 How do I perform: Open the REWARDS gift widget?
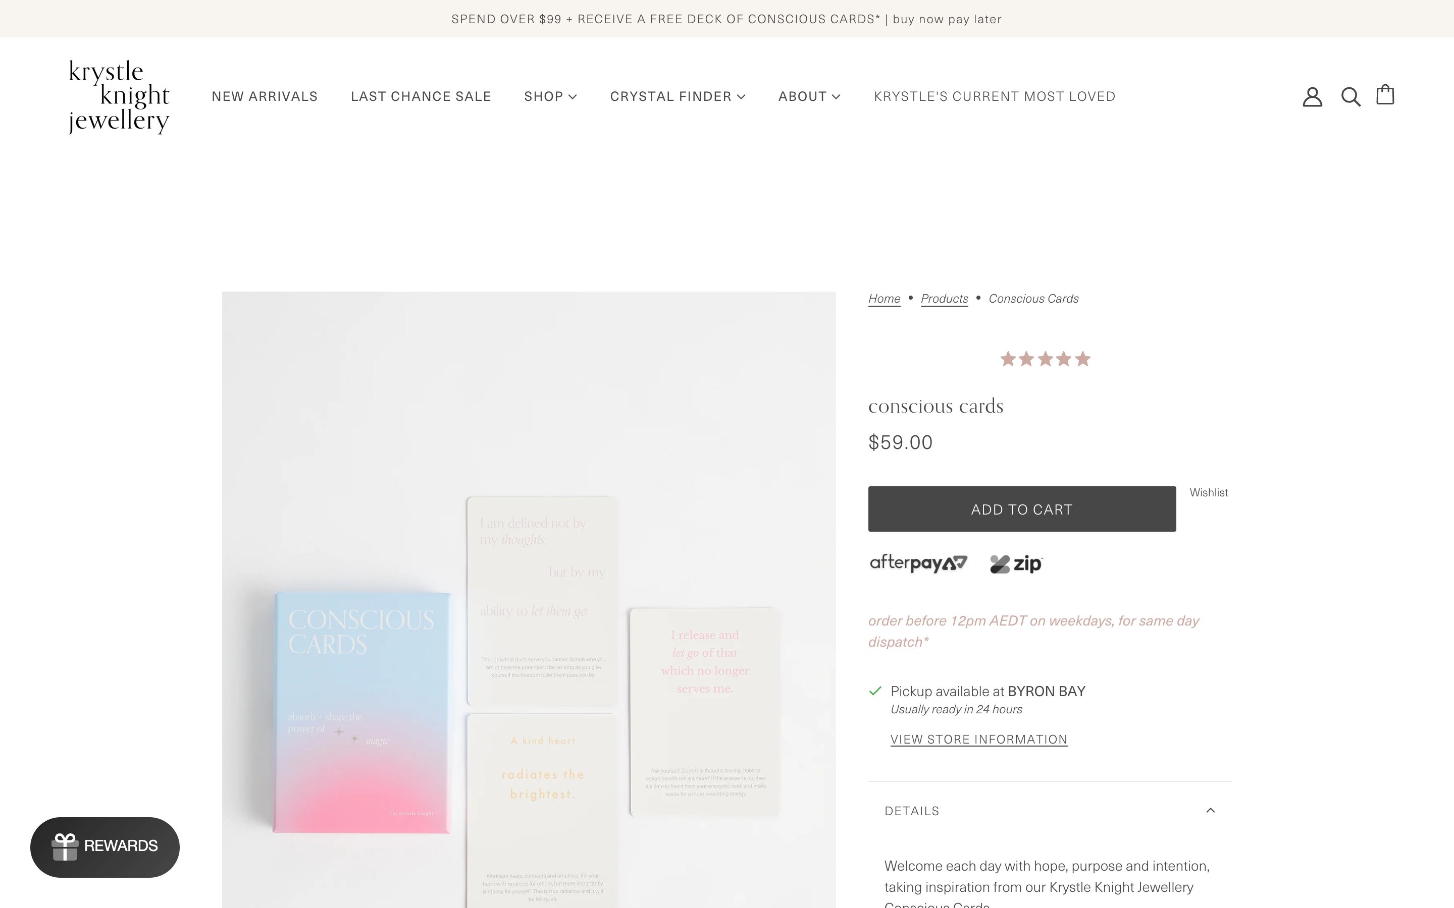[105, 846]
